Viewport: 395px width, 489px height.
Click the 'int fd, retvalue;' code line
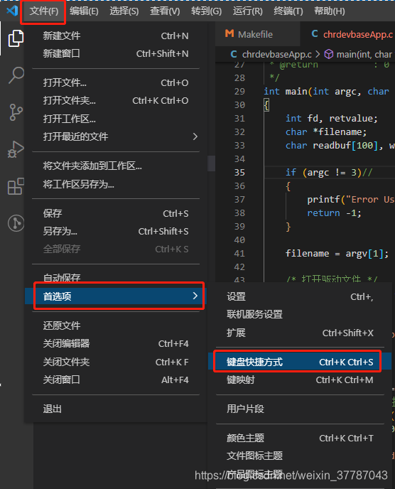pos(331,119)
